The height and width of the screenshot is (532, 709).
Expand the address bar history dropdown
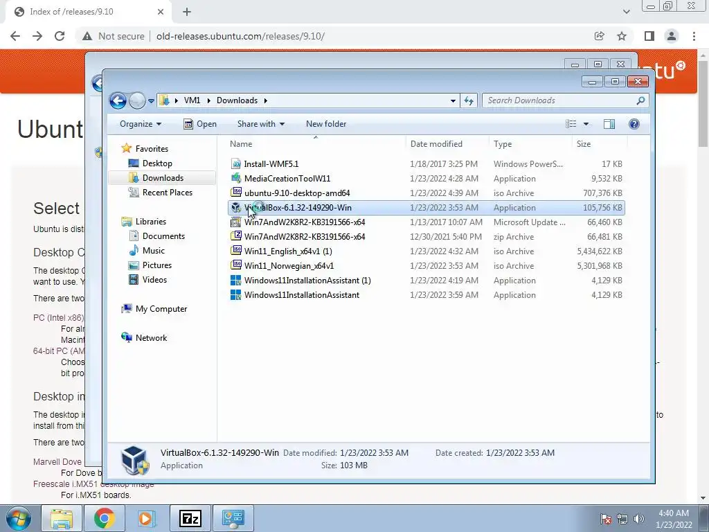coord(453,101)
